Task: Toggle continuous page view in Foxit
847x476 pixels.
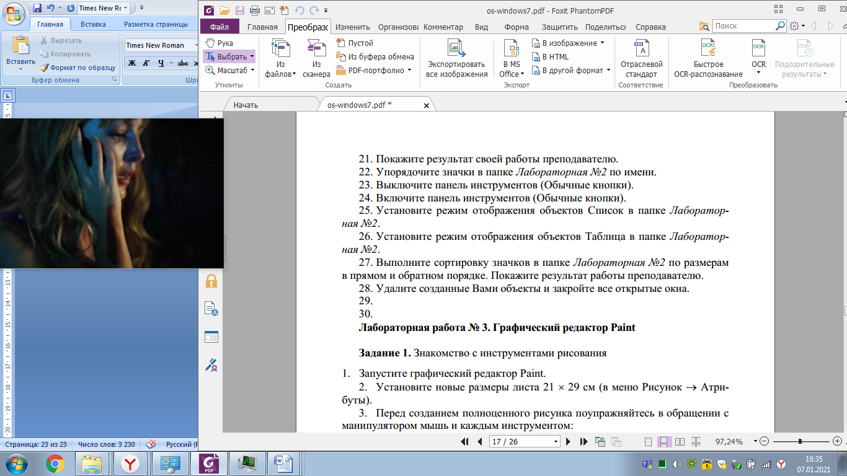Action: point(664,441)
